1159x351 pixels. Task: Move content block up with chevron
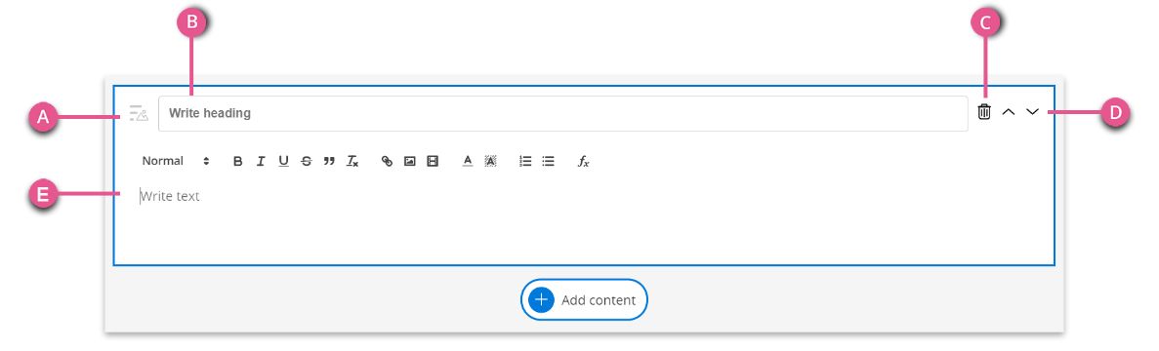coord(1009,112)
